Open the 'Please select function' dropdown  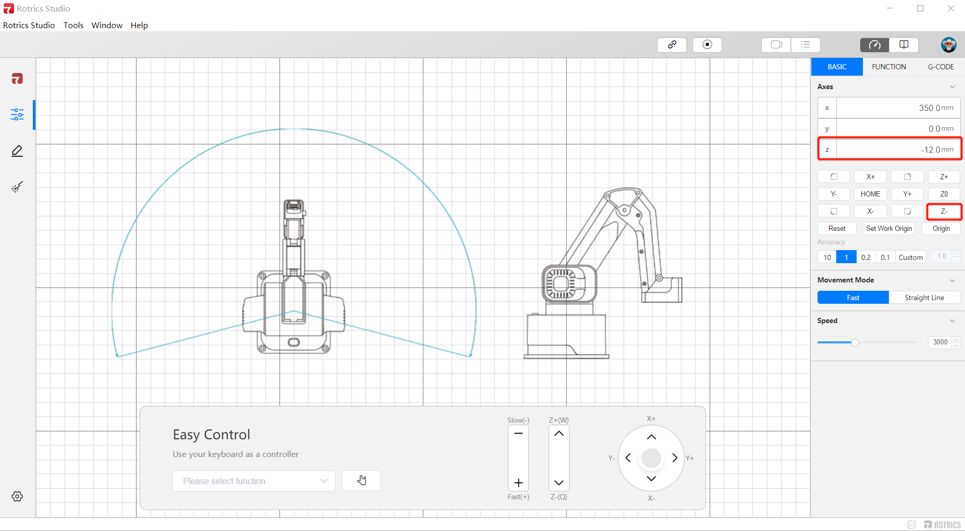point(254,481)
